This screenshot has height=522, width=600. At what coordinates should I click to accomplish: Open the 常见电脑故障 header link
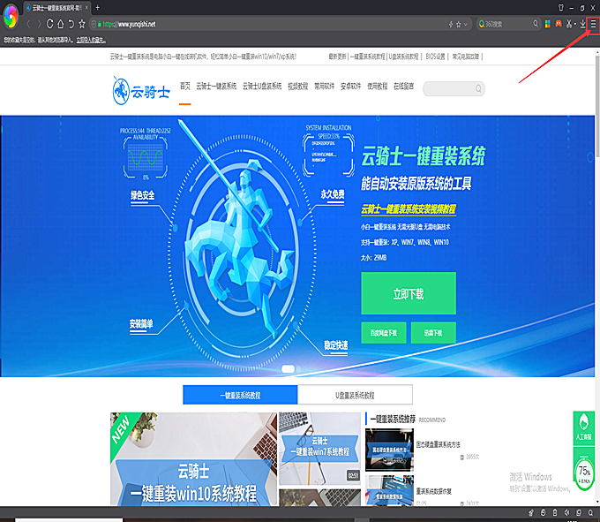(x=465, y=57)
